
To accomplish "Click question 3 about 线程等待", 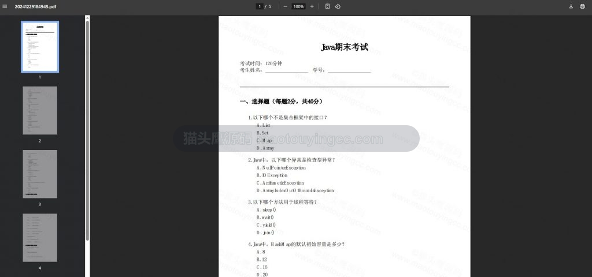I will click(282, 202).
